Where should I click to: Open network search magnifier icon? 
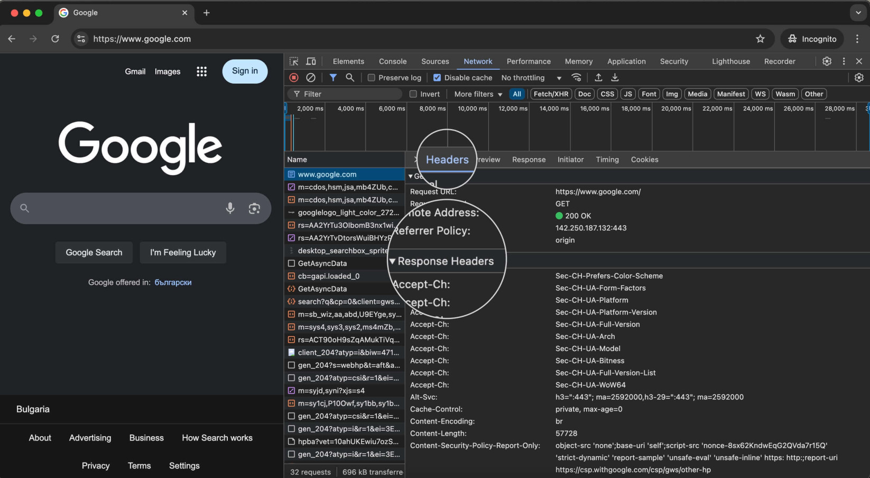point(350,78)
